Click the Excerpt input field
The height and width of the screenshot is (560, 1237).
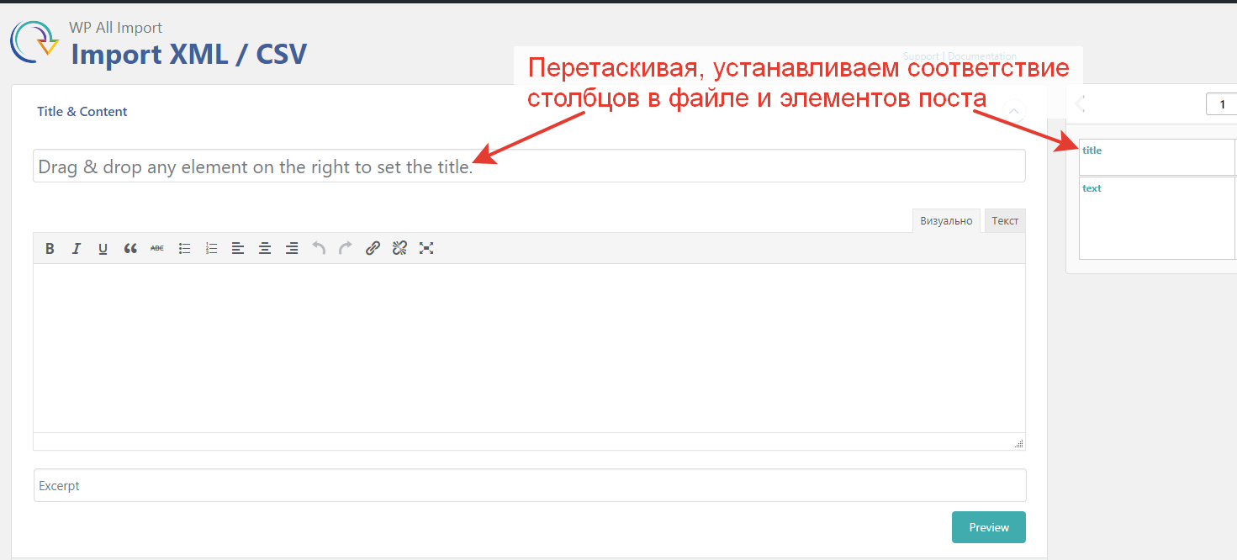(530, 486)
